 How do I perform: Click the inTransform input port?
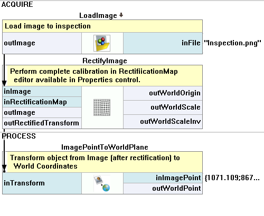pos(42,183)
